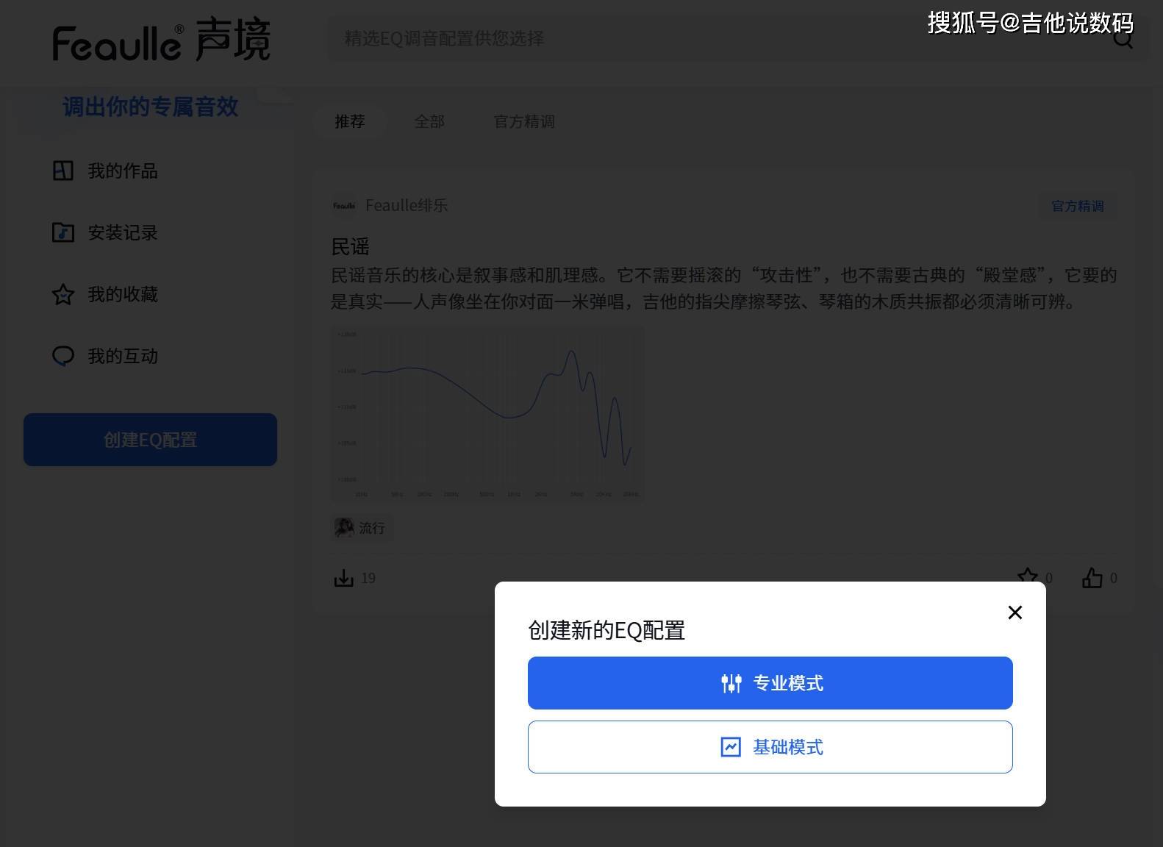
Task: Like the 民谣 preset with thumbs-up
Action: point(1092,578)
